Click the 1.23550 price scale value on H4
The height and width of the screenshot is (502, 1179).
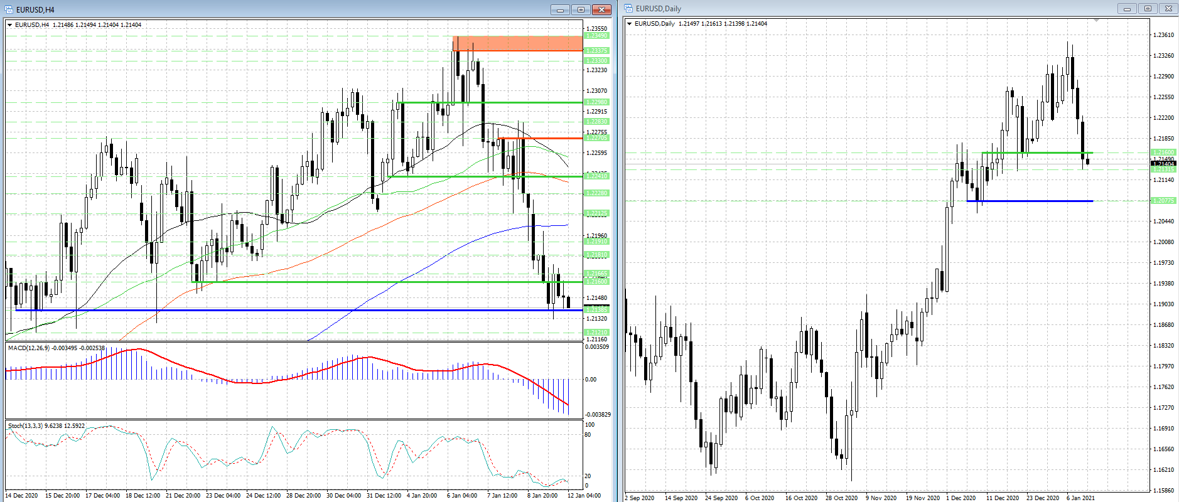coord(596,29)
